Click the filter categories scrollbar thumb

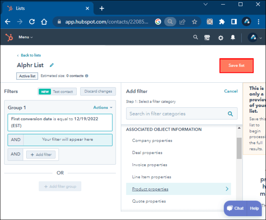[x=239, y=148]
